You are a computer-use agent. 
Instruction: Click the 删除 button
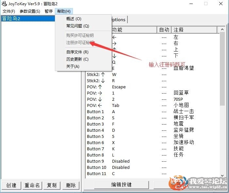click(71, 186)
